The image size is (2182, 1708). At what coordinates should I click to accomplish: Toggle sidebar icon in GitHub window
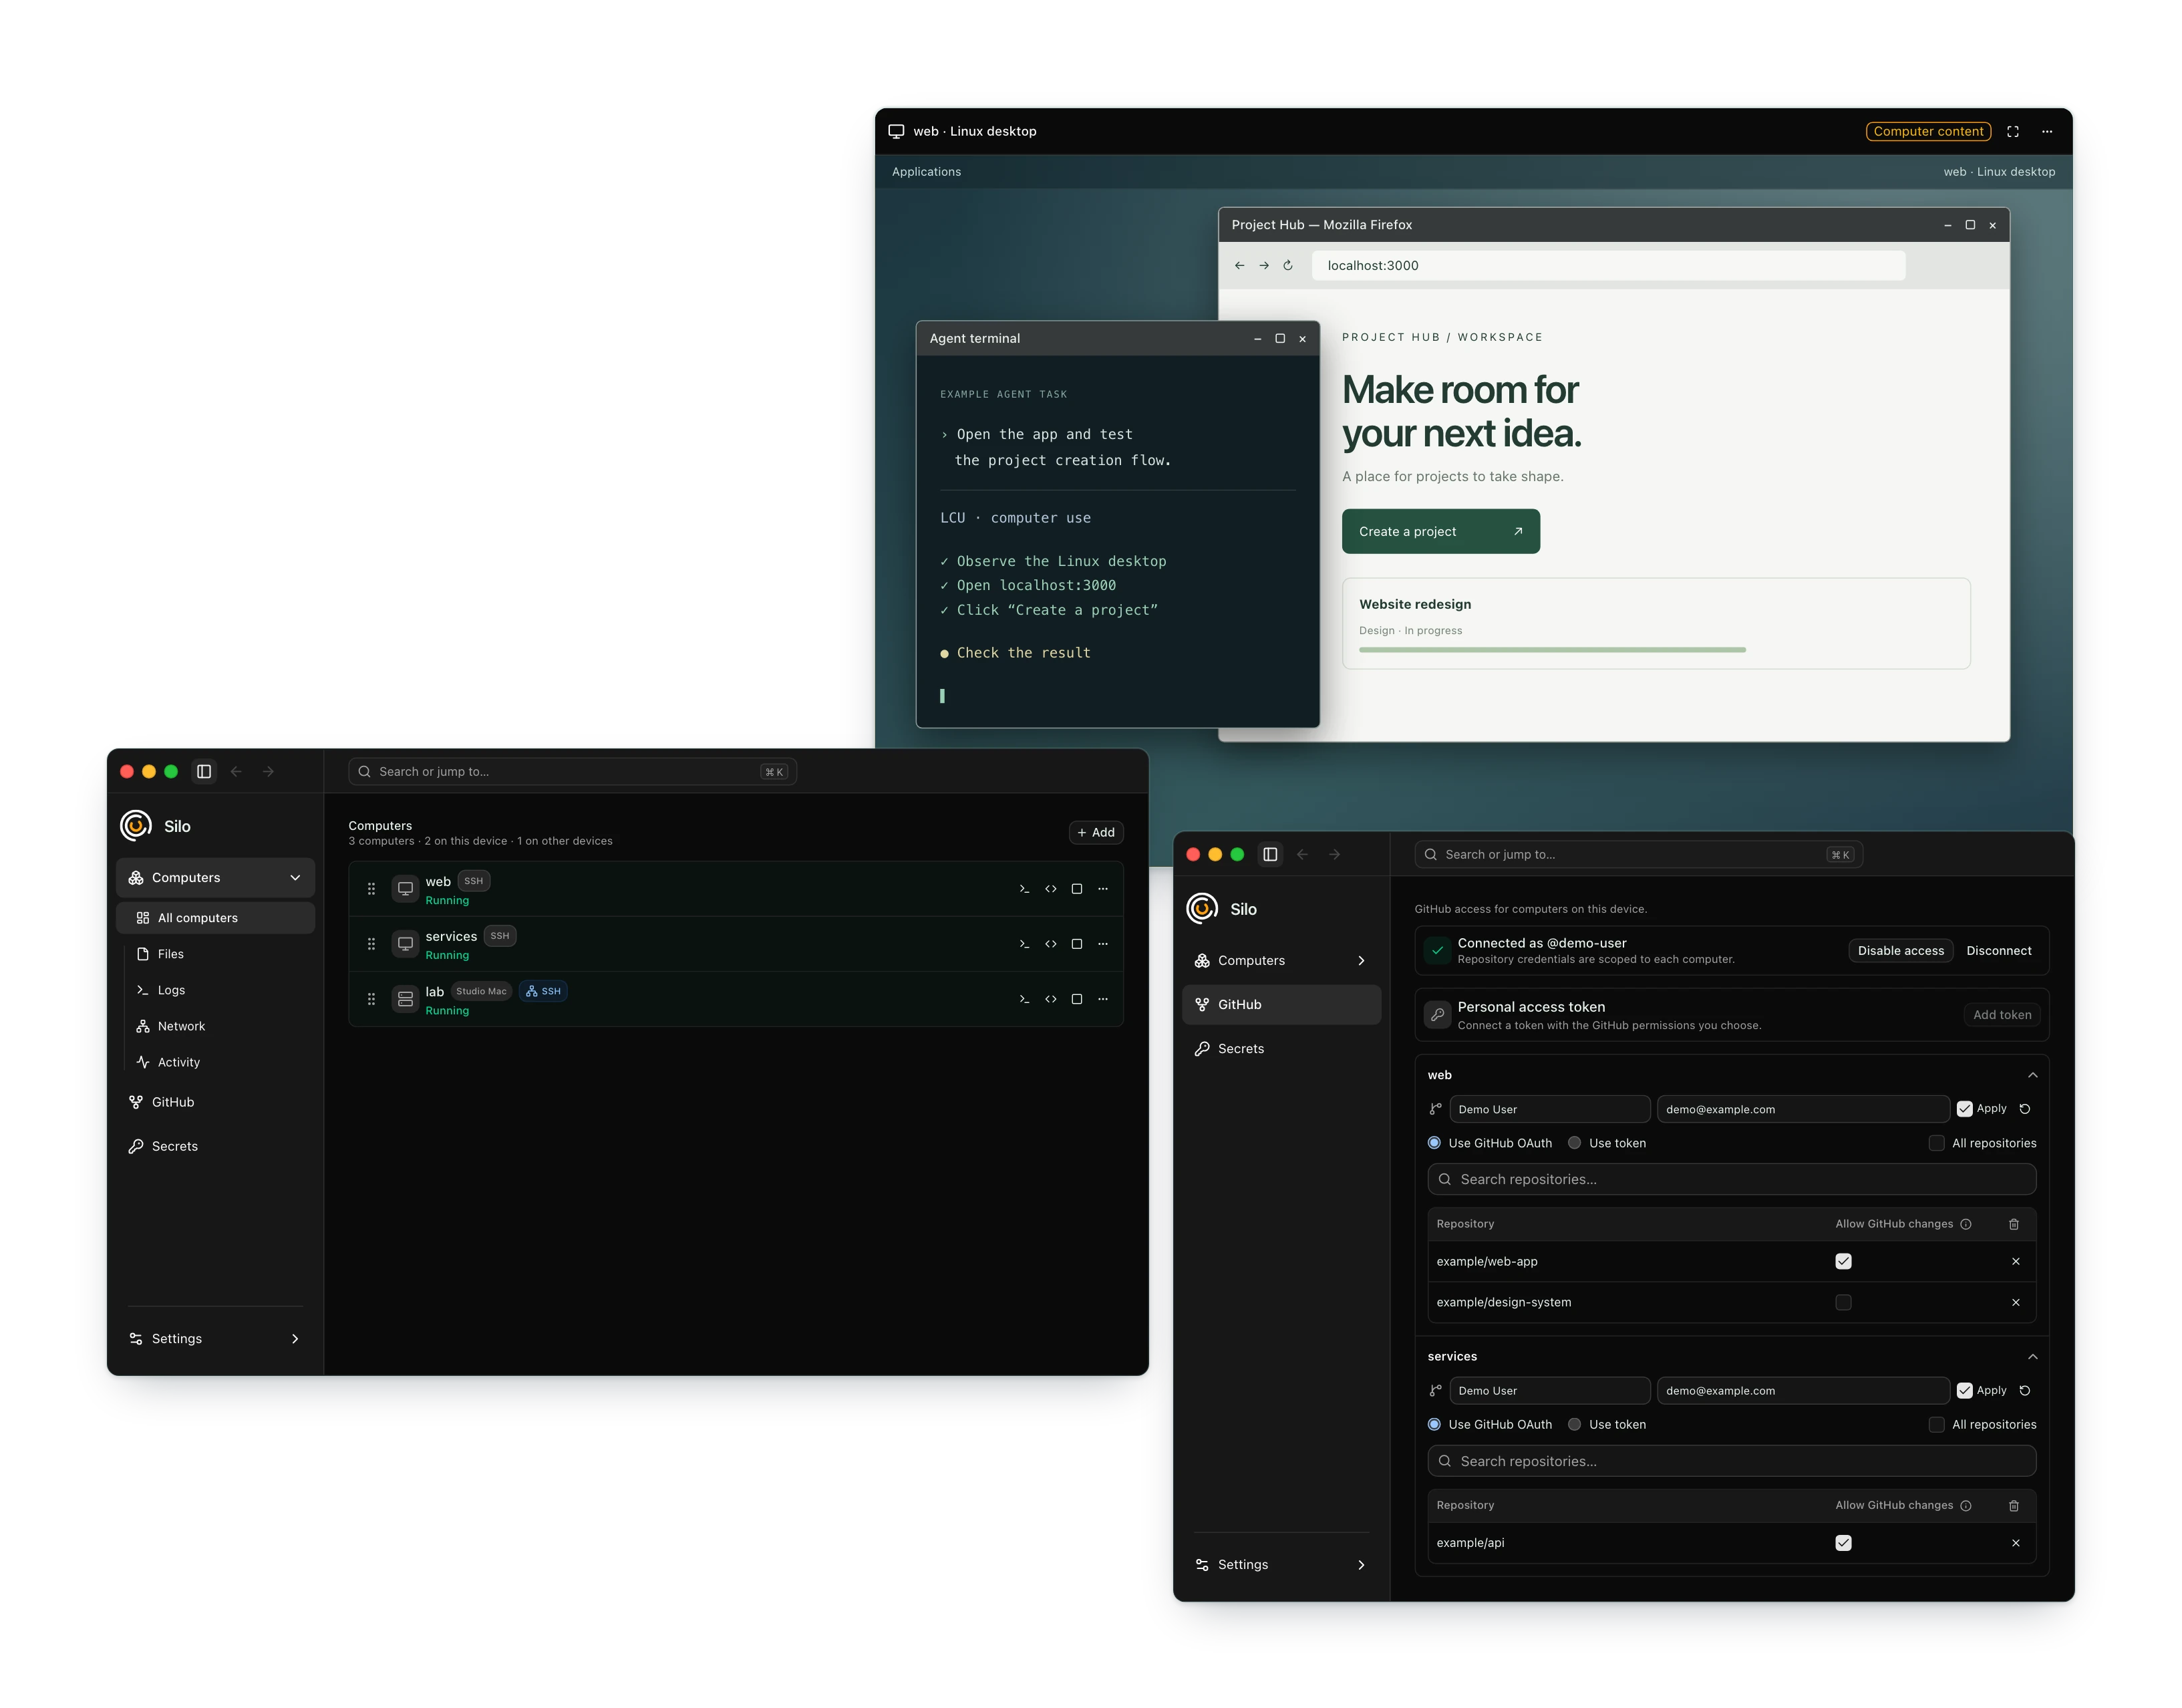1269,854
